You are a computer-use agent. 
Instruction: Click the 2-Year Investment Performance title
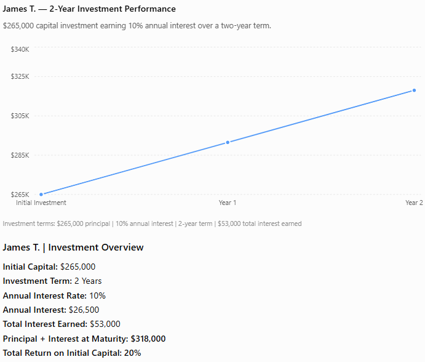point(89,9)
